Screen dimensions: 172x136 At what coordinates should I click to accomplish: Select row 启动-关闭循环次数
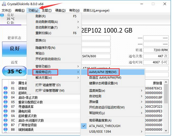42,121
